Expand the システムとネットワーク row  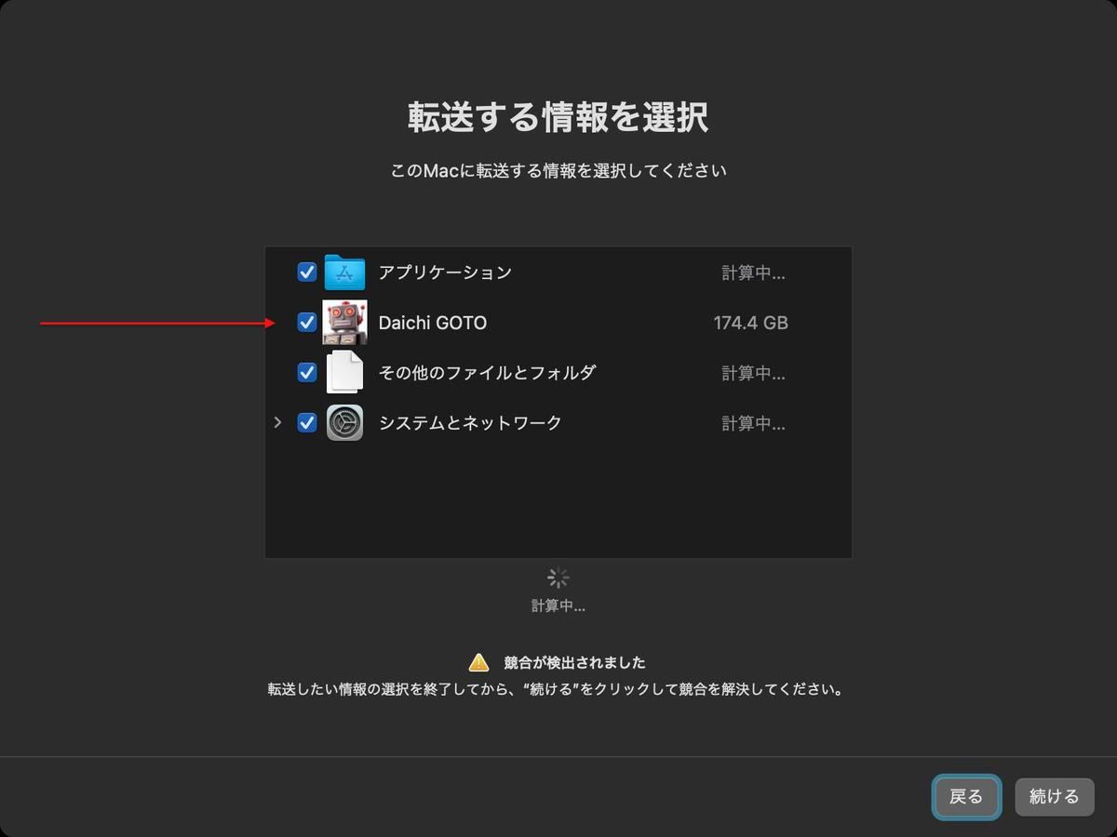[277, 423]
